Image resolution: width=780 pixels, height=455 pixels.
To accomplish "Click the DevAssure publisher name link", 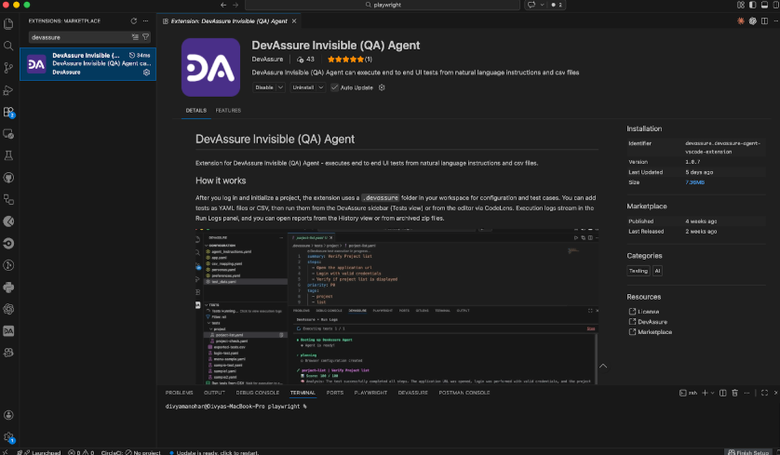I will (x=267, y=60).
